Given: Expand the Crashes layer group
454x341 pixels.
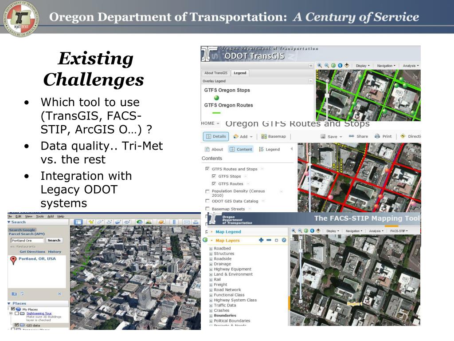Looking at the screenshot, I should click(211, 310).
